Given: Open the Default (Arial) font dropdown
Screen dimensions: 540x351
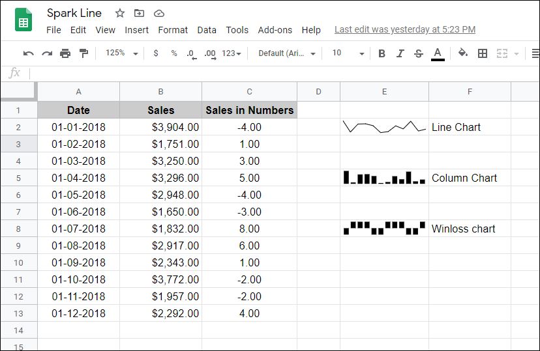Looking at the screenshot, I should (287, 53).
